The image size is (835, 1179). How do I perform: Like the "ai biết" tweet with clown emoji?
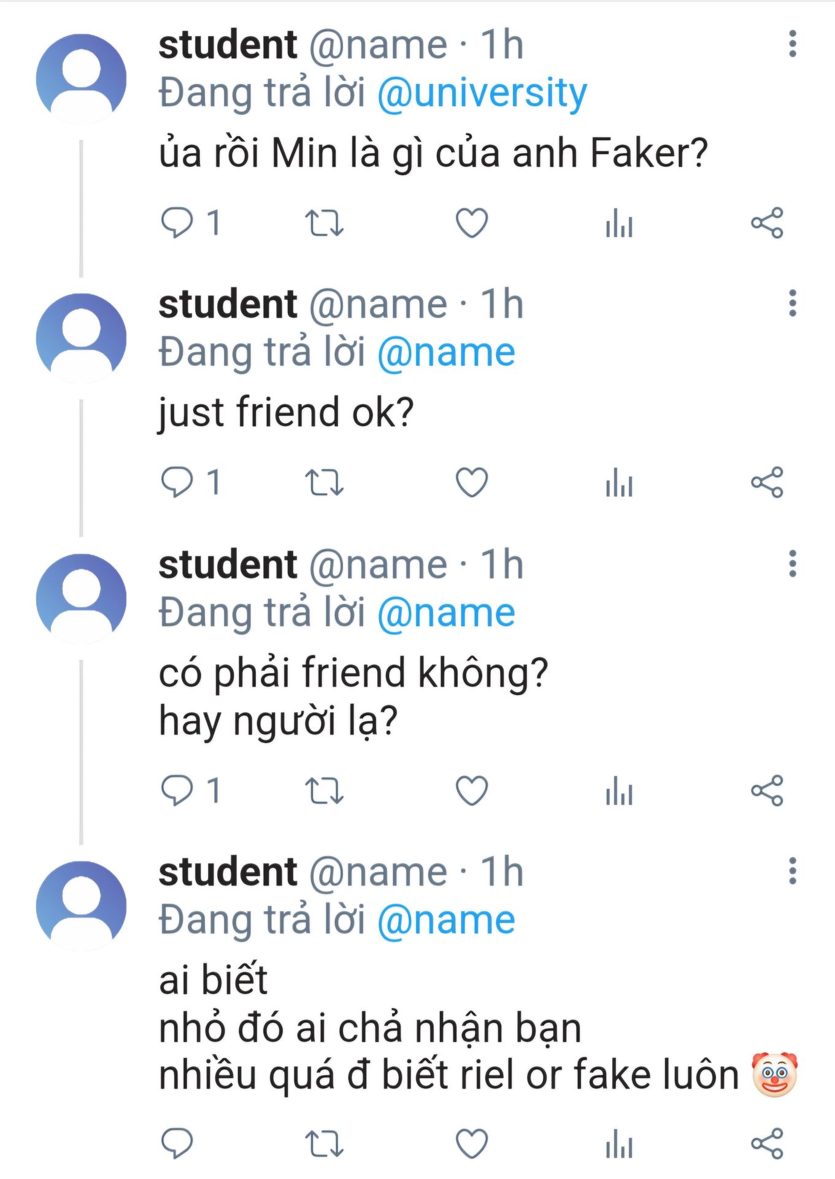[x=472, y=1143]
